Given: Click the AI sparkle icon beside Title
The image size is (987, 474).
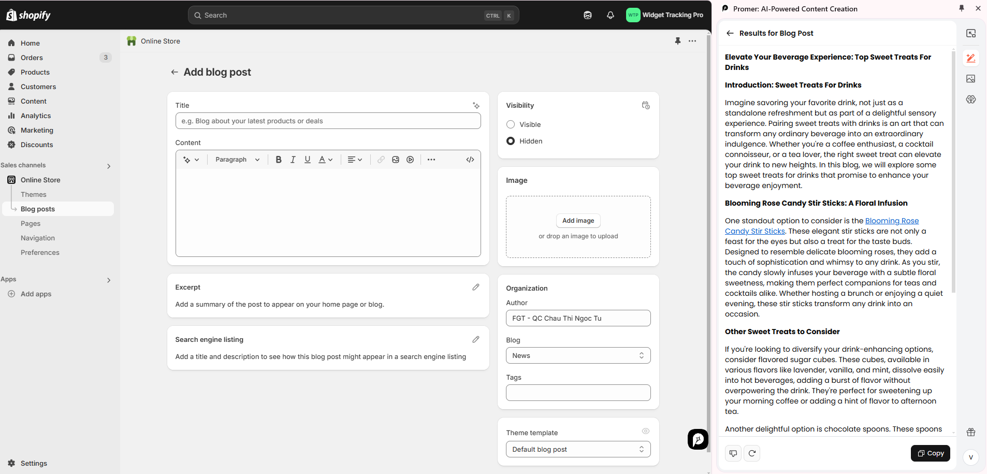Looking at the screenshot, I should 476,105.
